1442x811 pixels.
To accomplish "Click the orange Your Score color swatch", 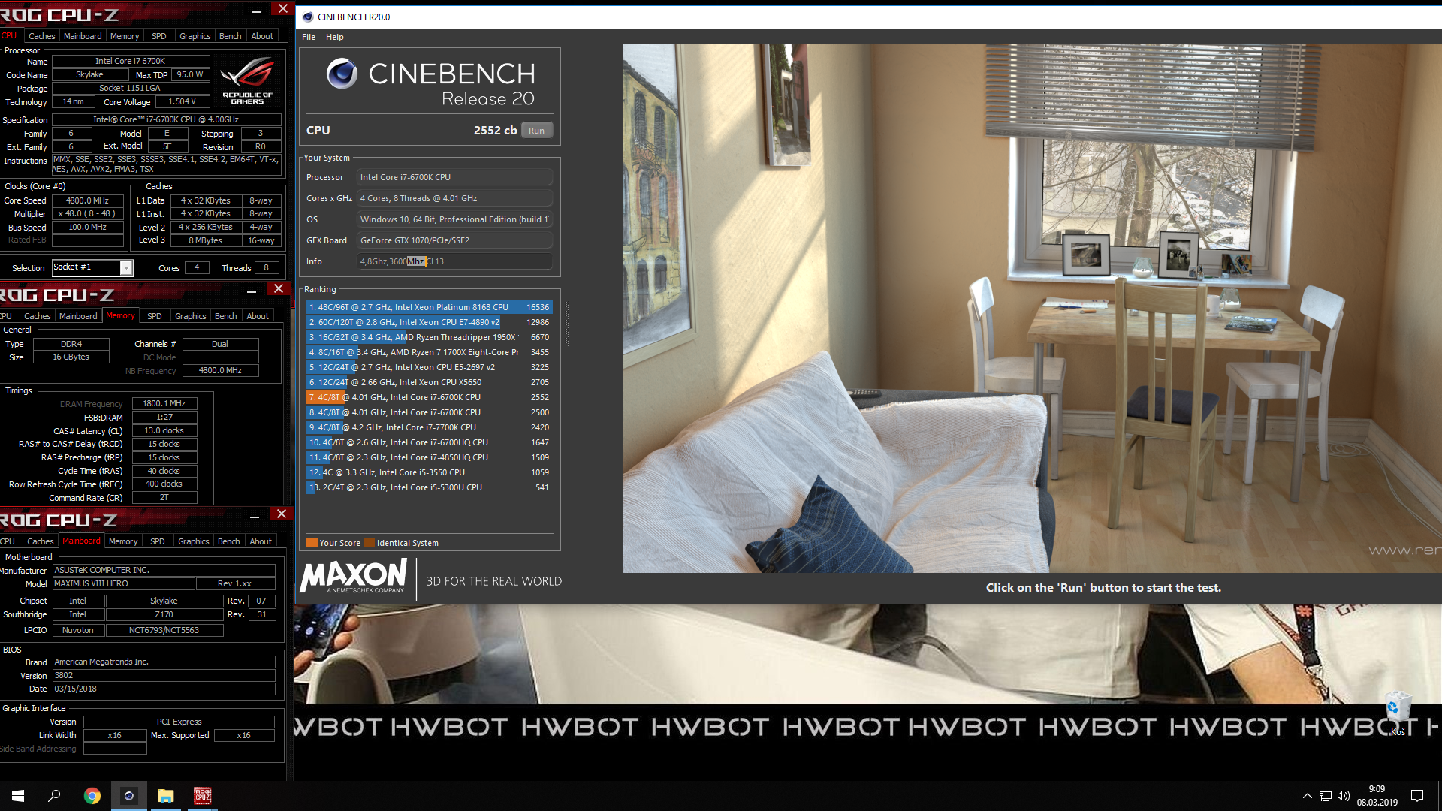I will point(312,543).
